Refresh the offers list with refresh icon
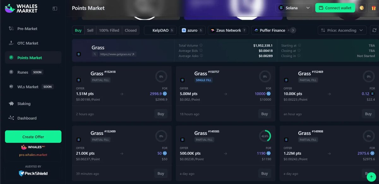This screenshot has height=184, width=379. 375,30
